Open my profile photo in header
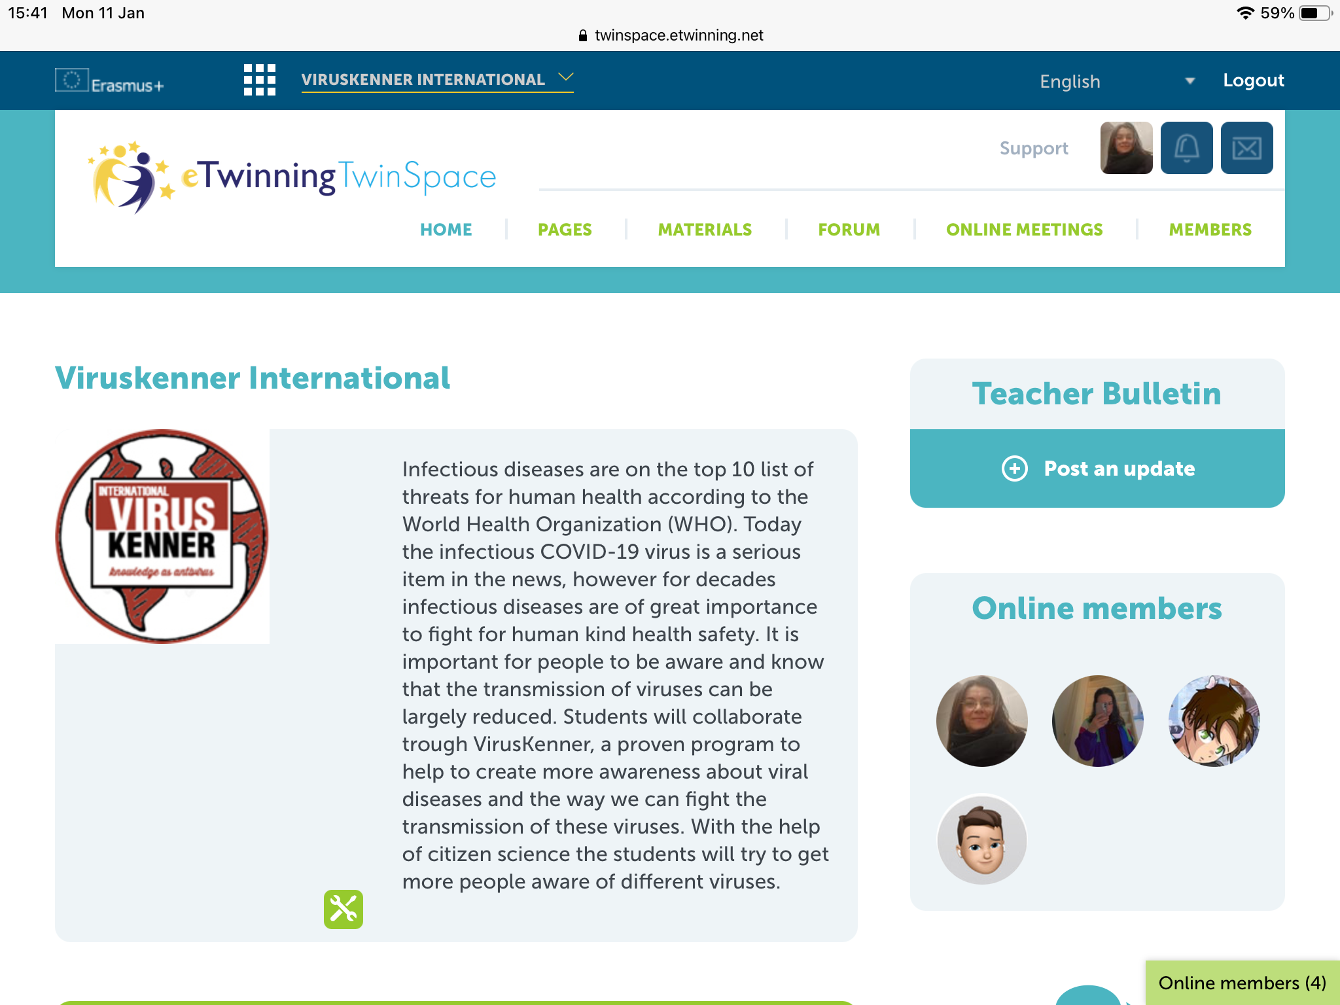The height and width of the screenshot is (1005, 1340). (x=1126, y=148)
